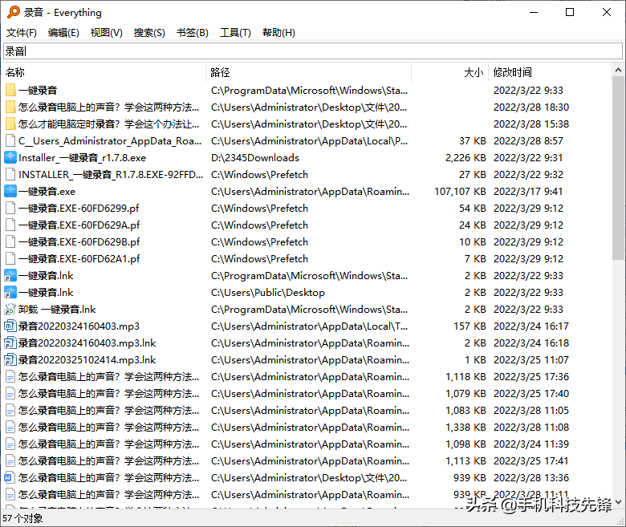Sort results by the 修改时间 column header
The height and width of the screenshot is (527, 626).
550,72
